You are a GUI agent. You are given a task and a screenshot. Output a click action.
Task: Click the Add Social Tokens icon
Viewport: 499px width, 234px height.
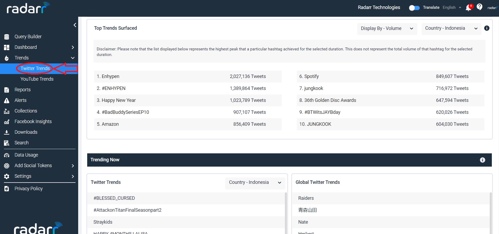coord(7,166)
